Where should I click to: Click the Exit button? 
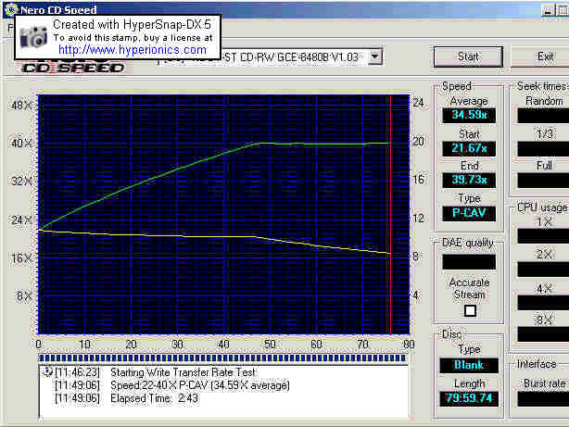pyautogui.click(x=540, y=57)
